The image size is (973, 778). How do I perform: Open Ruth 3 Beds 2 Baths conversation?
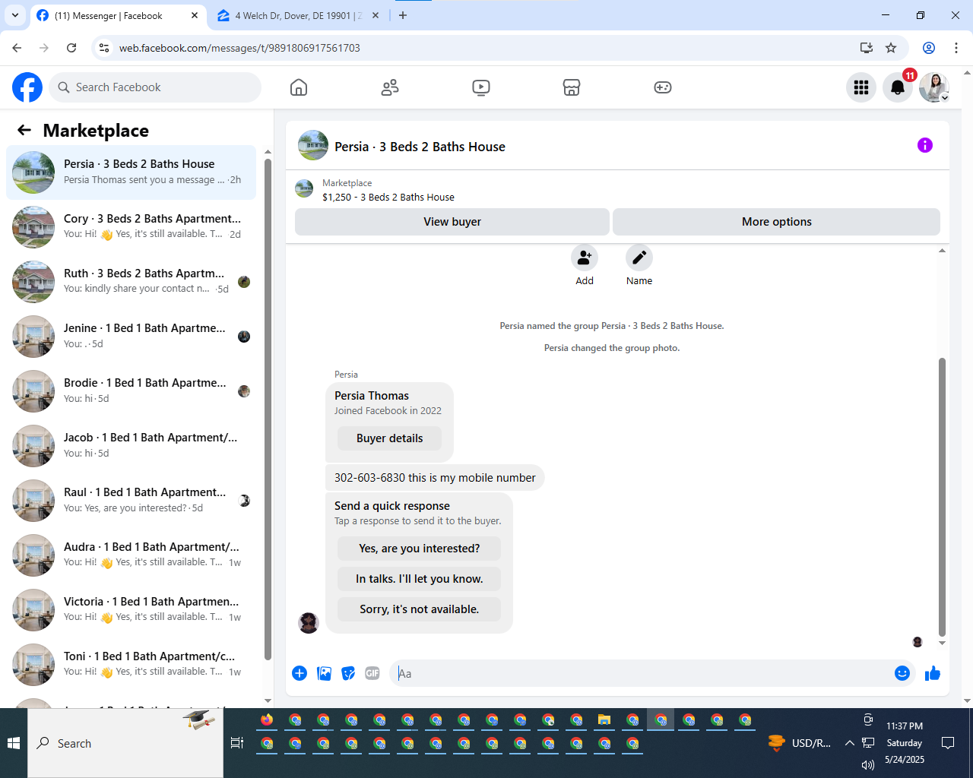pyautogui.click(x=131, y=282)
